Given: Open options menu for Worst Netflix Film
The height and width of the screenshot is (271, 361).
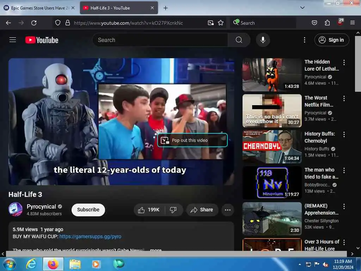Looking at the screenshot, I should pos(344,98).
